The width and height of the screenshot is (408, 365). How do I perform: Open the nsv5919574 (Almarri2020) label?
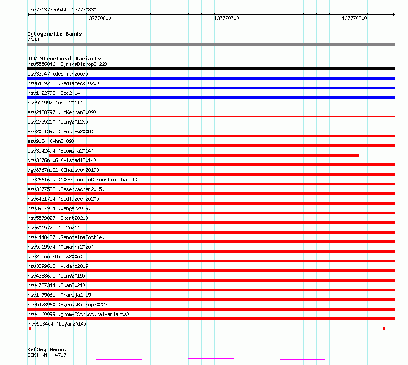tap(61, 247)
